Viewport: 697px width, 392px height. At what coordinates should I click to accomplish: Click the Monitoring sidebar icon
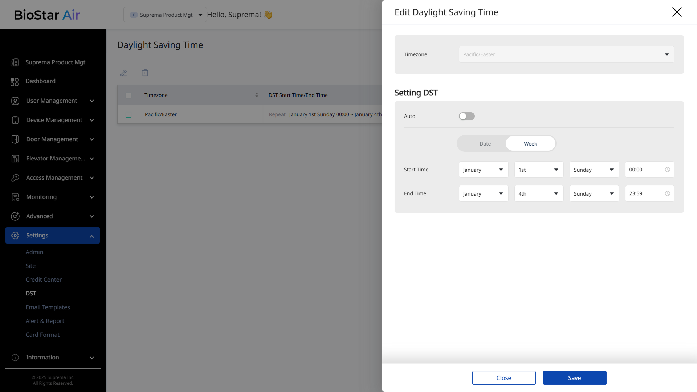coord(15,197)
